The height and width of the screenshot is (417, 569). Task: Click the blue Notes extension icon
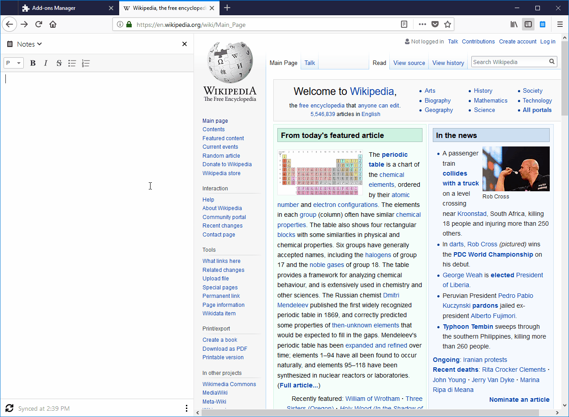pos(543,24)
